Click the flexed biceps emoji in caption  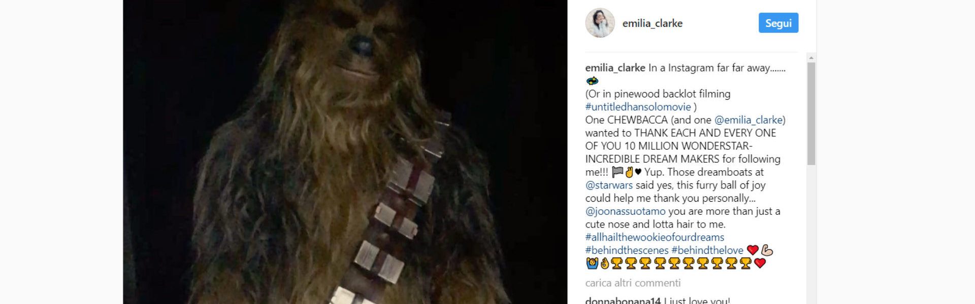tap(767, 250)
